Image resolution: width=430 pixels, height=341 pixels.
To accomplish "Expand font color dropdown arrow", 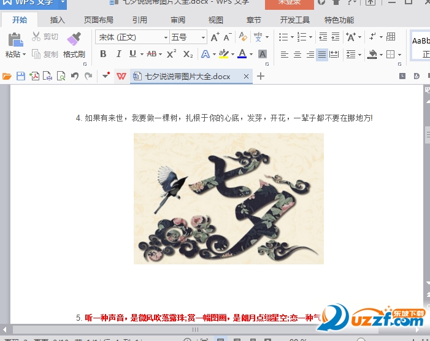I will click(251, 54).
